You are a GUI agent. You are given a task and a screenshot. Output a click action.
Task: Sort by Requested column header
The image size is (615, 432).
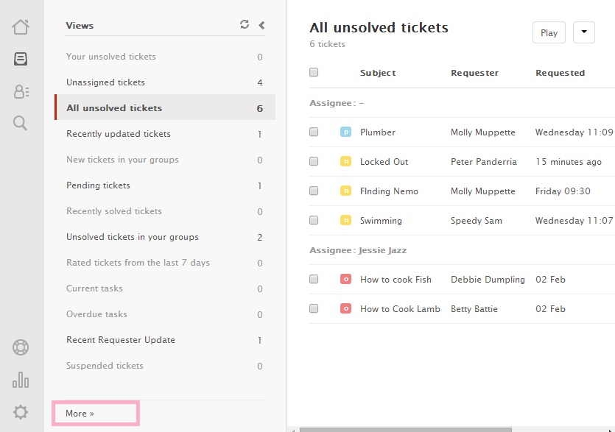tap(560, 73)
